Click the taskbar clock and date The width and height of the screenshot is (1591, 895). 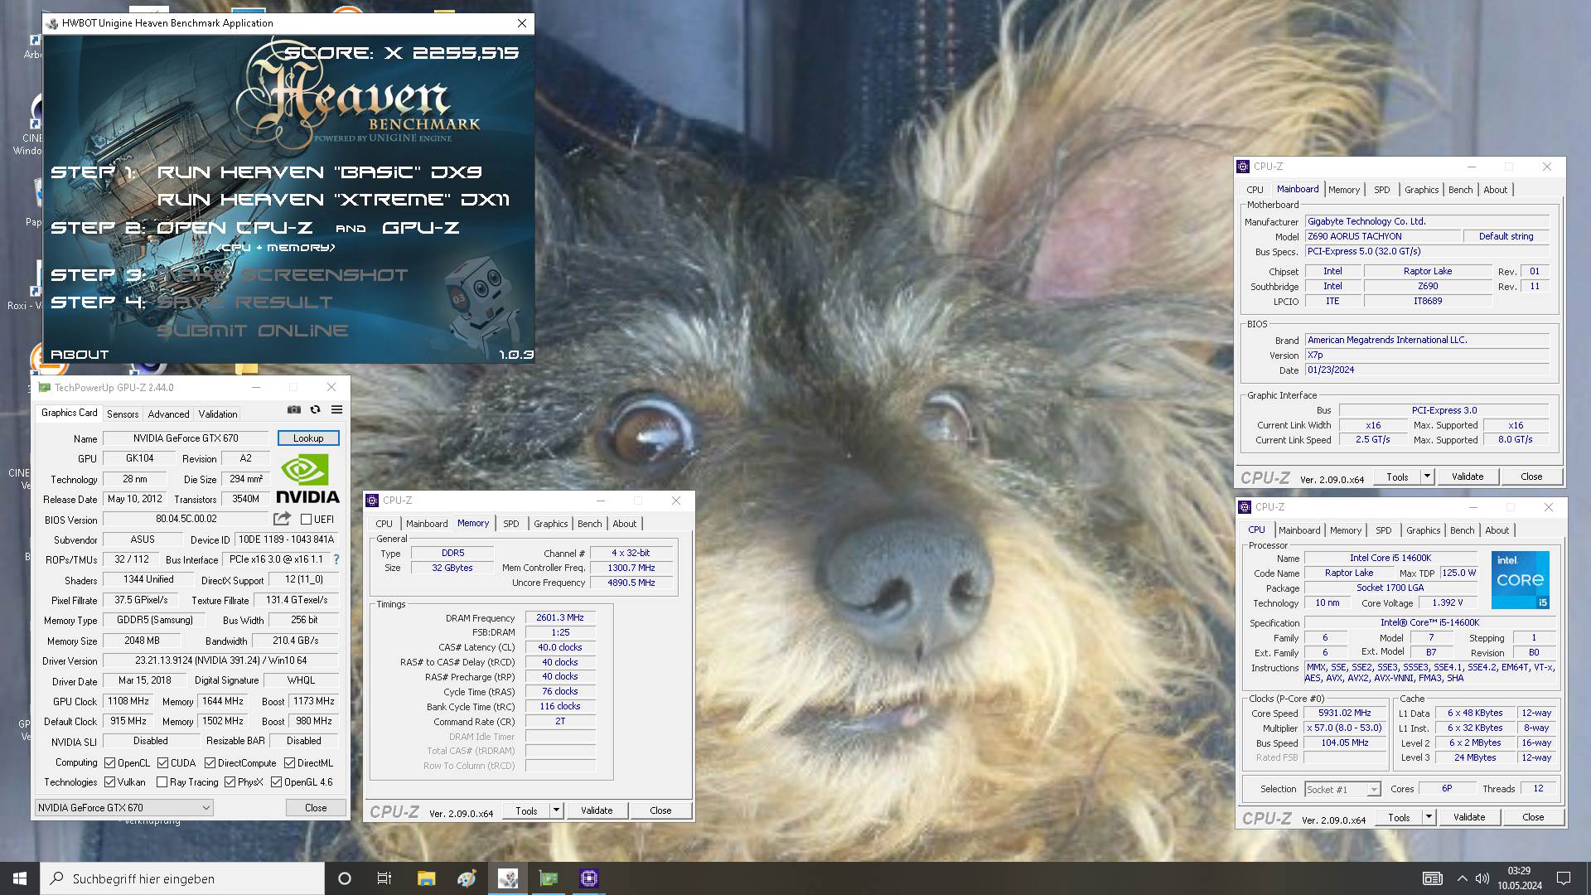[1519, 878]
